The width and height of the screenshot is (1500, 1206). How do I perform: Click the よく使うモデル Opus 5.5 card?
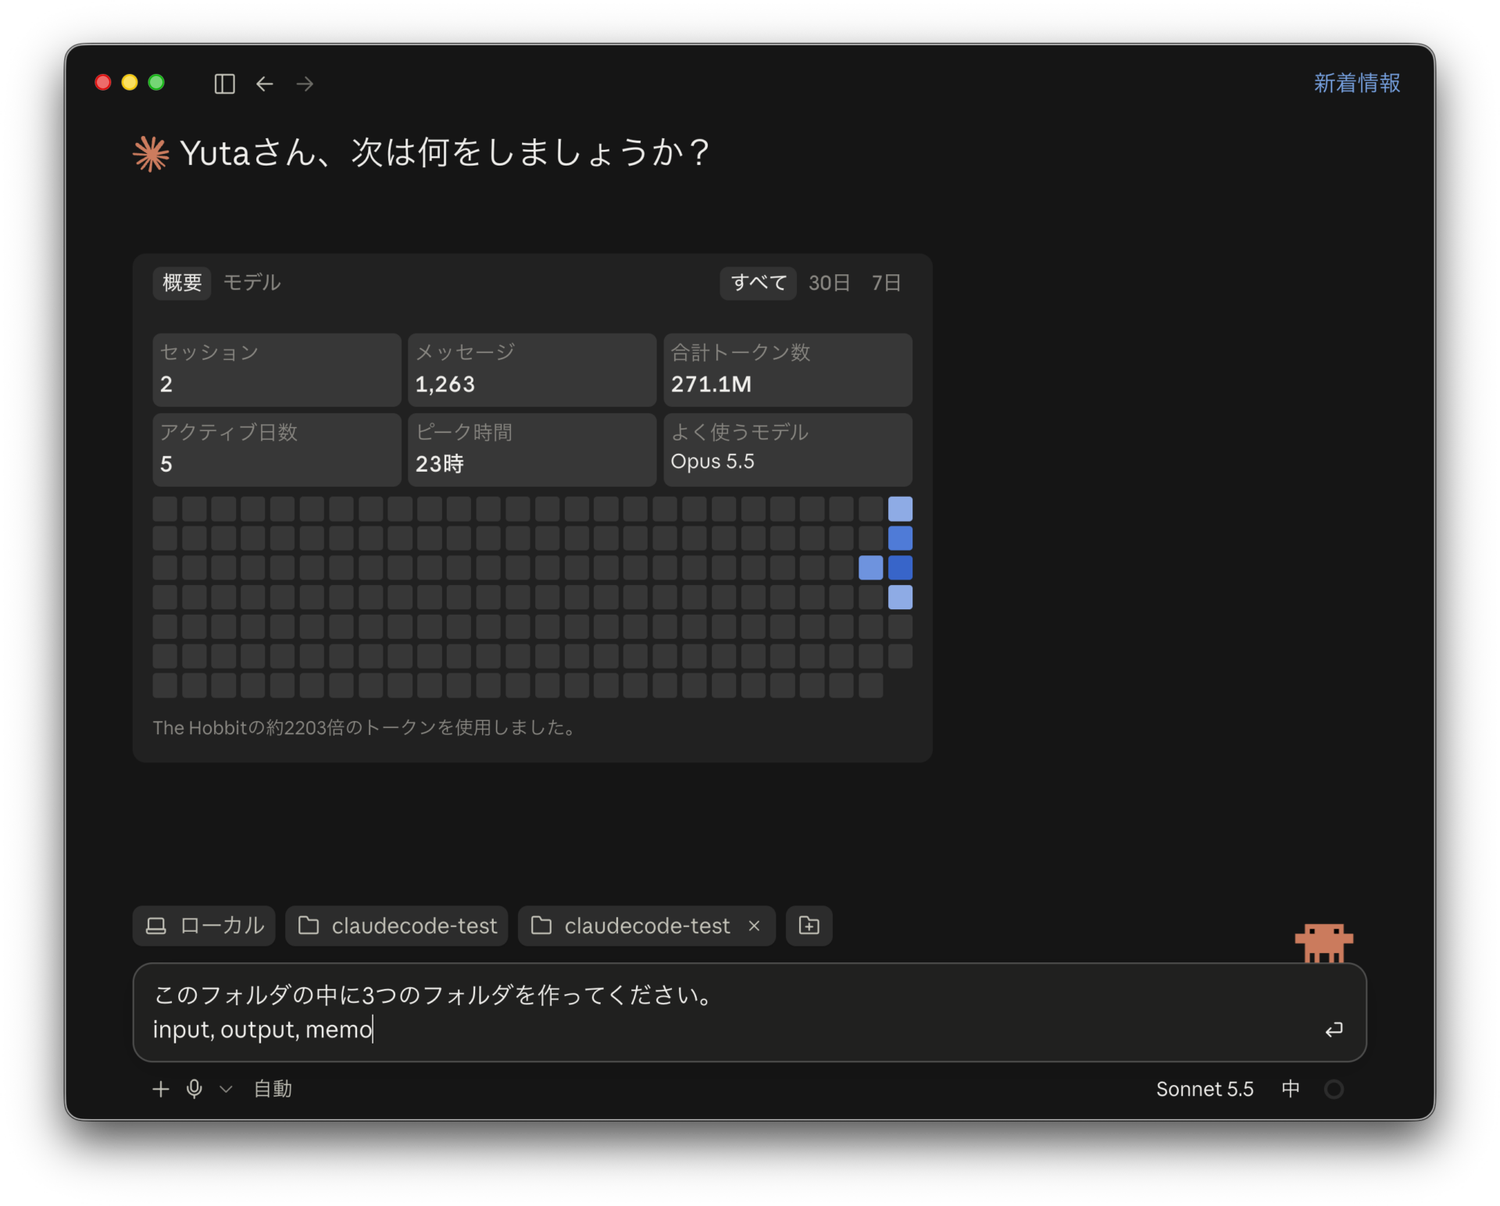tap(787, 449)
